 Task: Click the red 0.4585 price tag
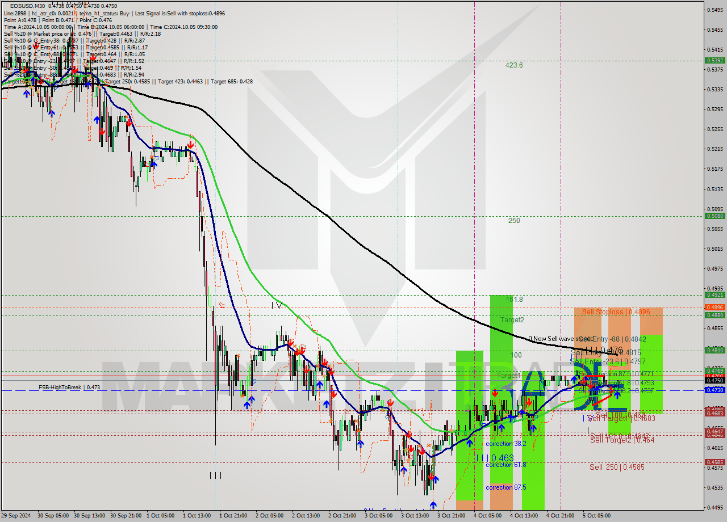714,462
